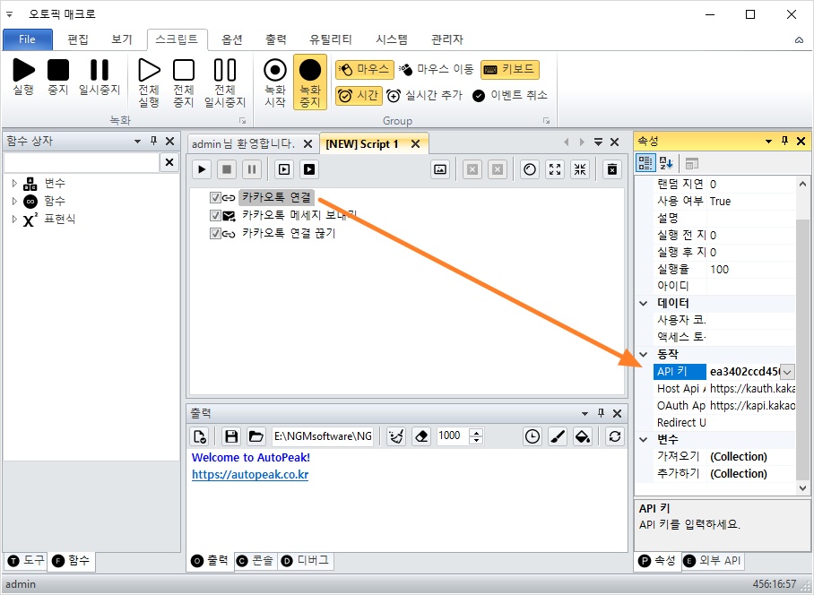Viewport: 814px width, 595px height.
Task: Toggle 키보드 recording option
Action: [x=510, y=70]
